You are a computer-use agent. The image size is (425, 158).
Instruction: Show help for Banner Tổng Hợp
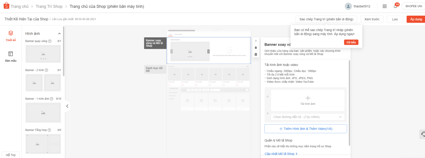tap(49, 130)
